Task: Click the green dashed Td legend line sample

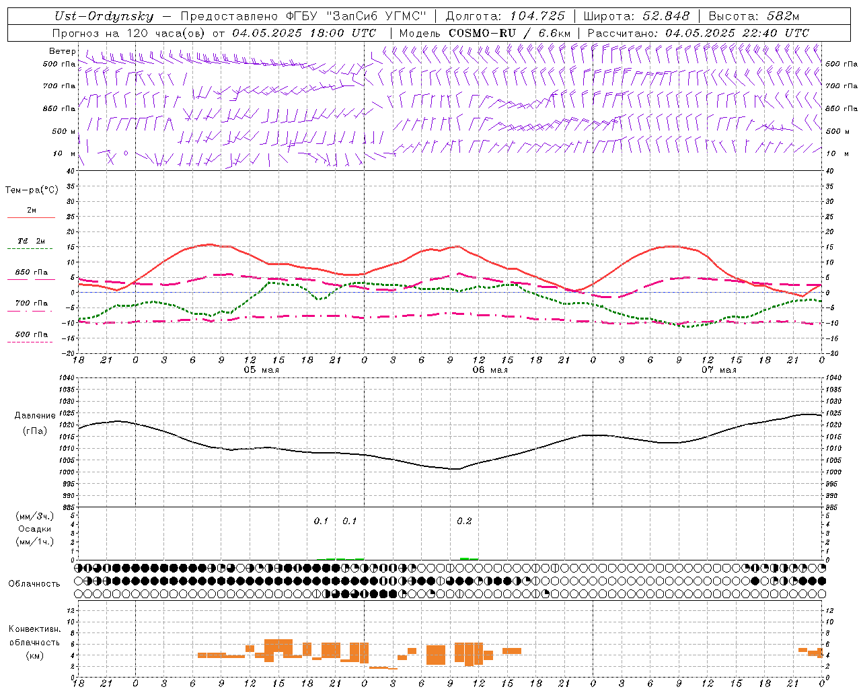Action: [x=30, y=249]
